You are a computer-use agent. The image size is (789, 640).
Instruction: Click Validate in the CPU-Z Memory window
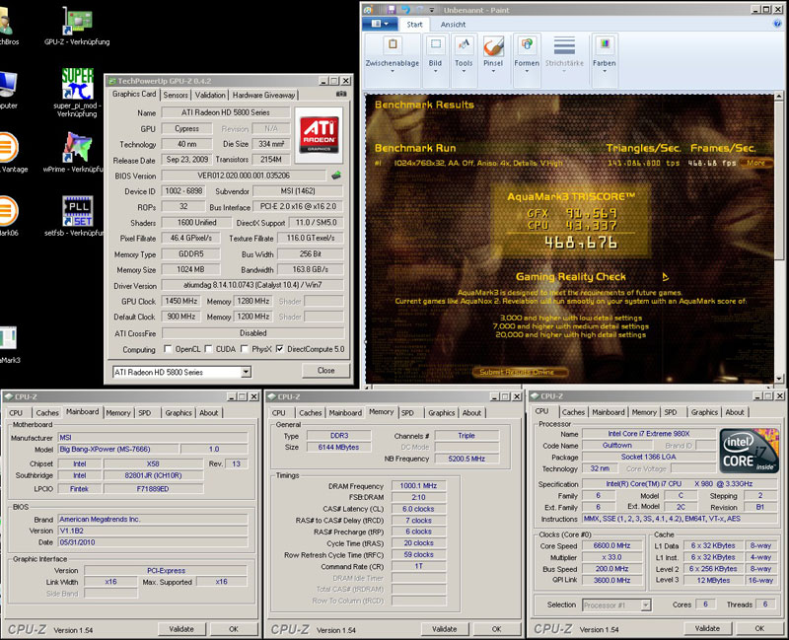click(445, 629)
